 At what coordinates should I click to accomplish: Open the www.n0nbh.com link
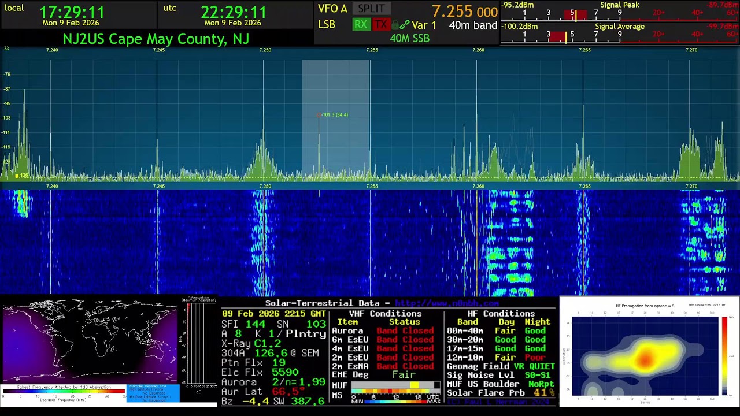(x=446, y=303)
